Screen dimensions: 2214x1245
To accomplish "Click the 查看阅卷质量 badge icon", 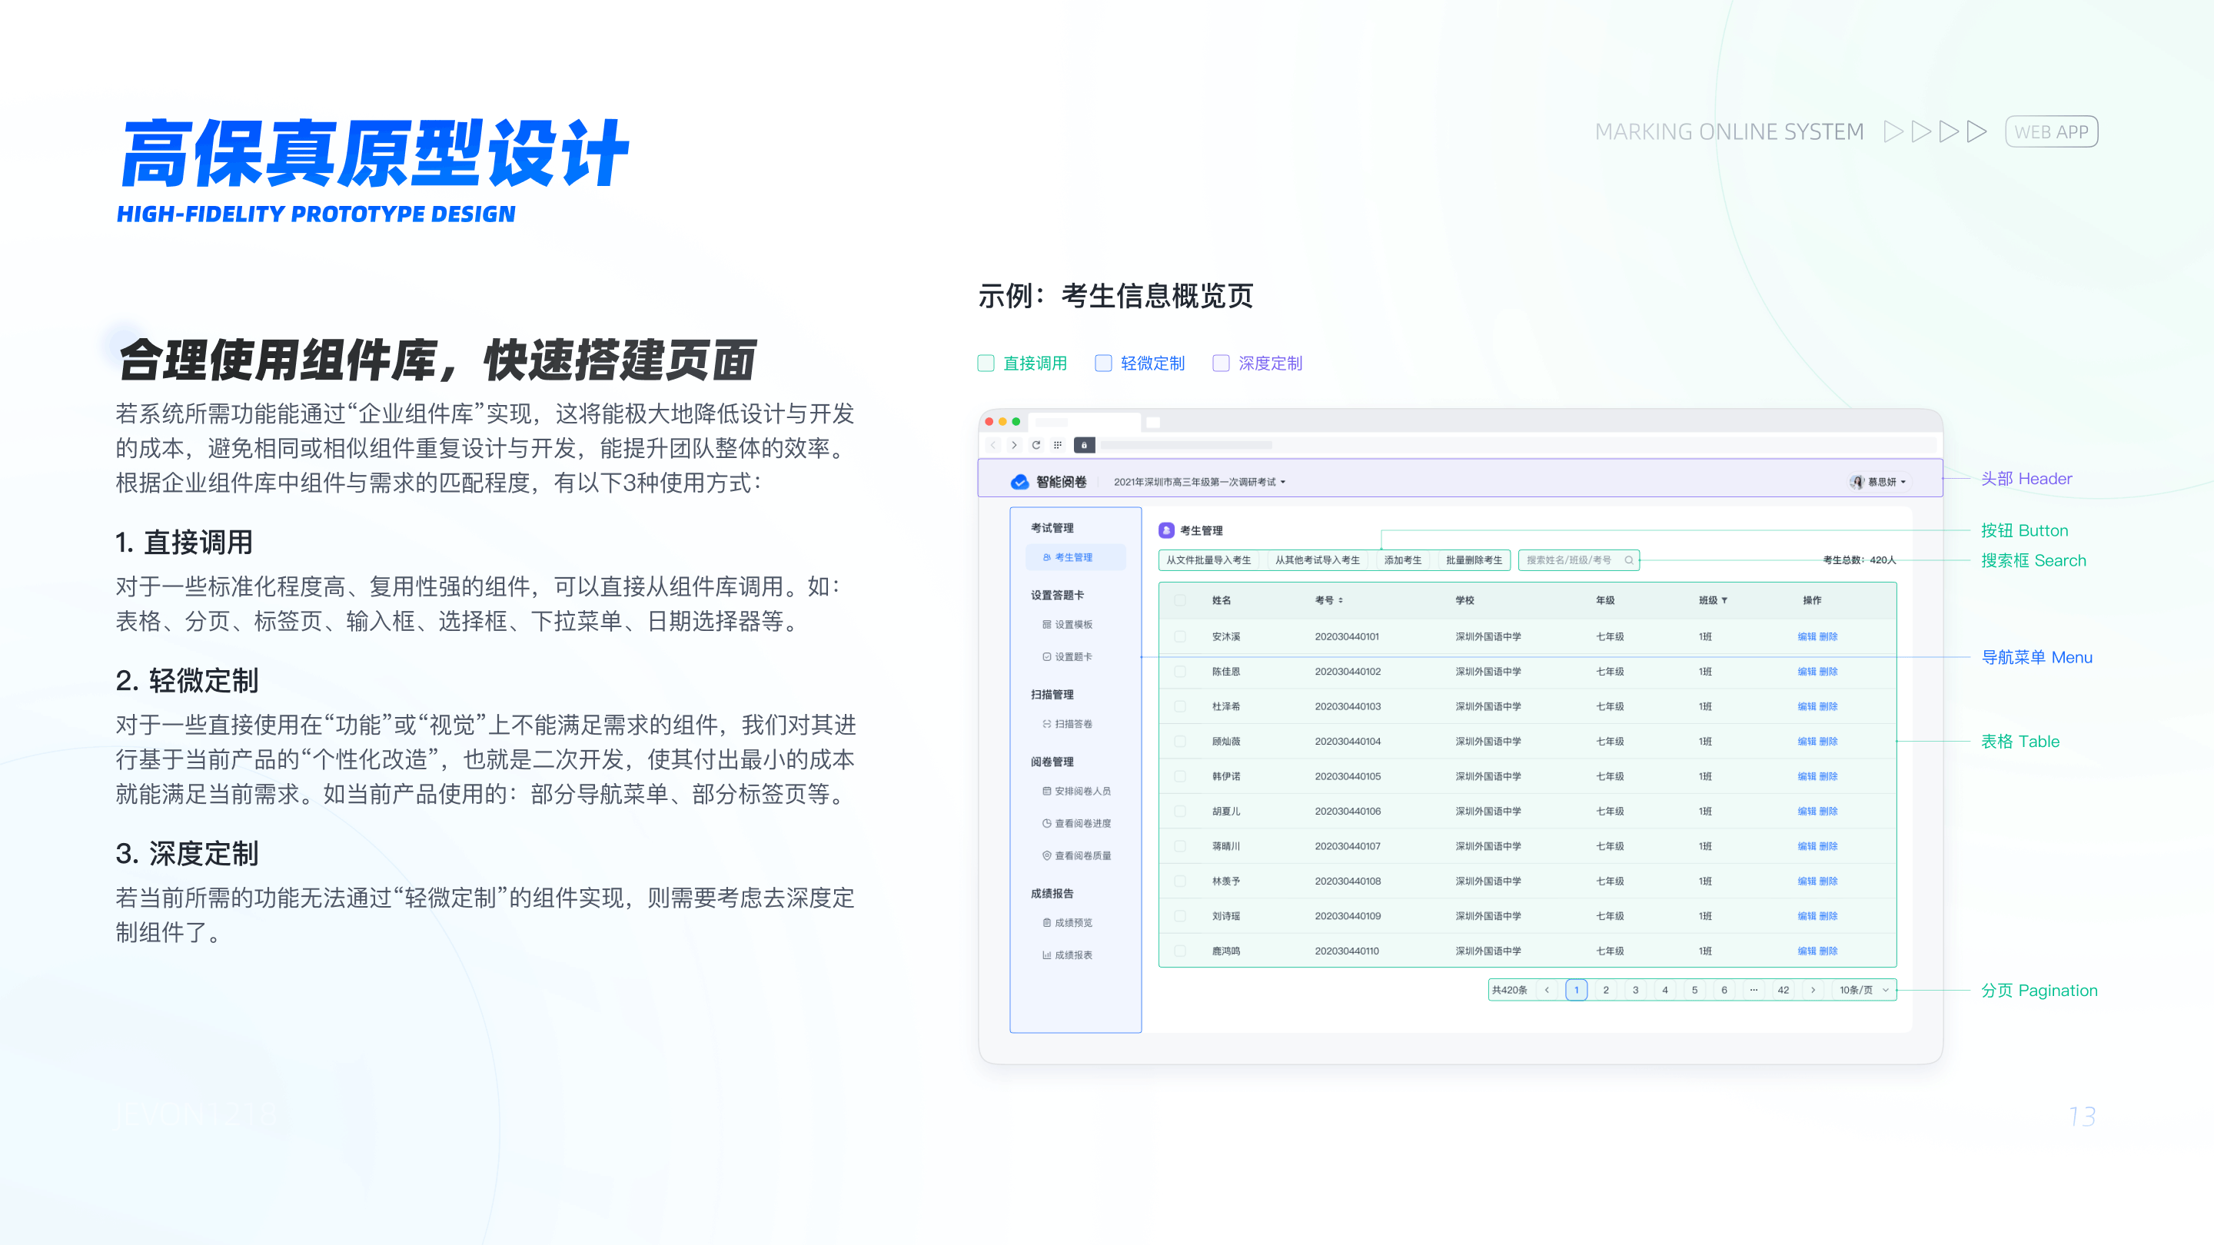I will tap(1046, 855).
